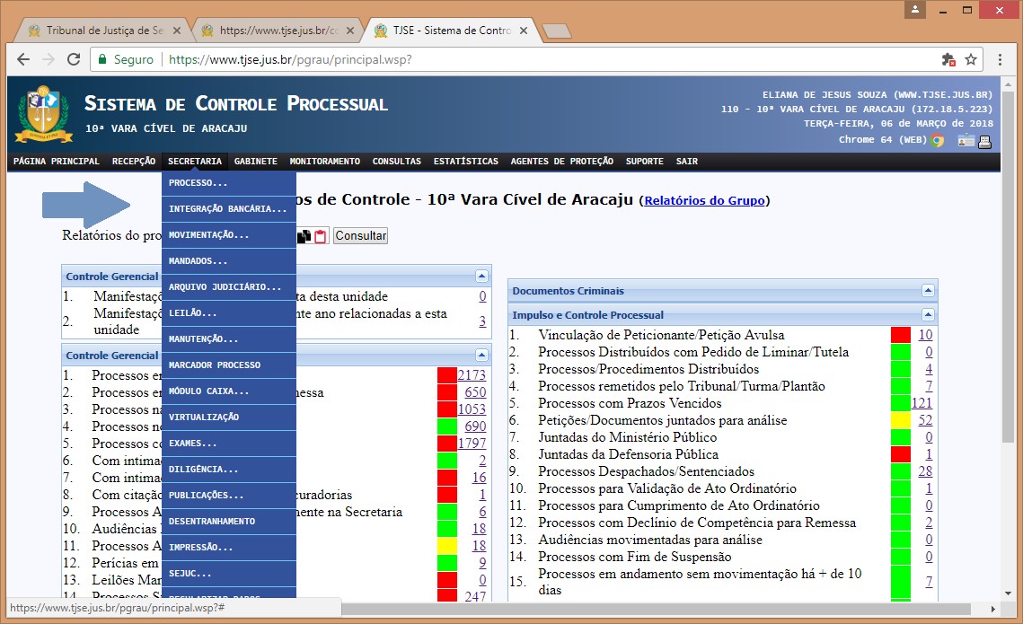The image size is (1023, 624).
Task: Click the blocked extension icon in address bar
Action: (948, 59)
